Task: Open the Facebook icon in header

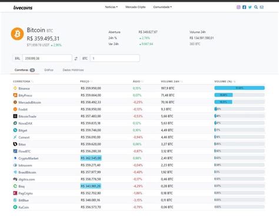Action: pos(244,7)
